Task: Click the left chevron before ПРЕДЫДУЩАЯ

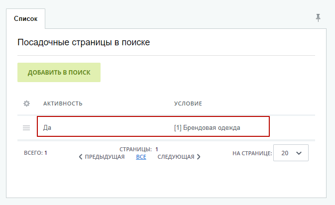Action: click(81, 157)
